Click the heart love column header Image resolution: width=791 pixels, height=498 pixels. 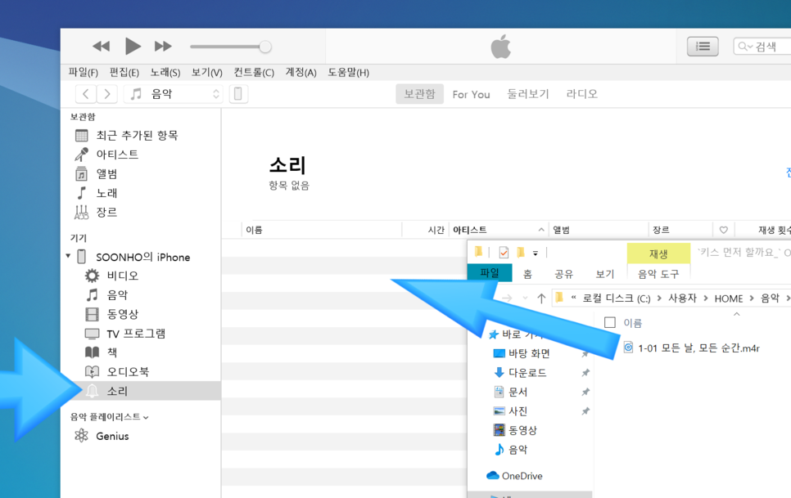723,230
